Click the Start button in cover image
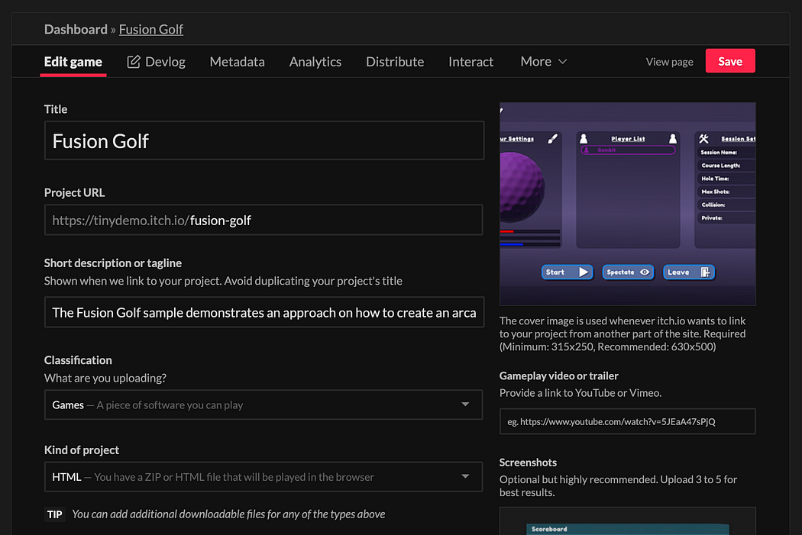This screenshot has height=535, width=802. point(568,272)
